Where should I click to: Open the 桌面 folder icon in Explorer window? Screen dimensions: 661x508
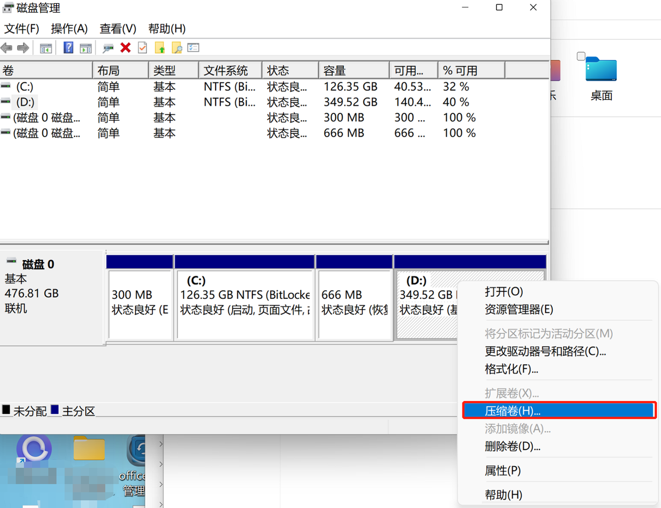(601, 69)
